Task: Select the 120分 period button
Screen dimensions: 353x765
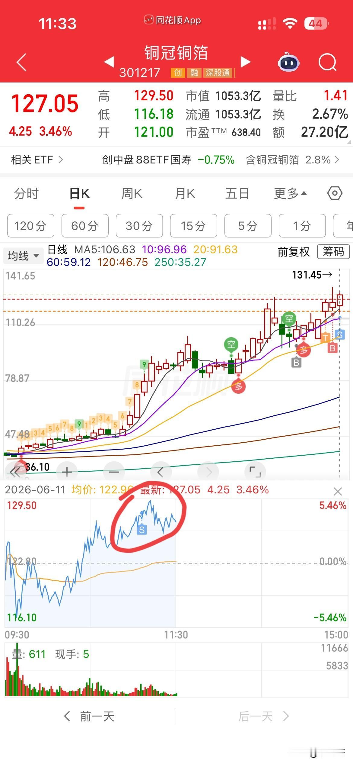Action: (x=30, y=226)
